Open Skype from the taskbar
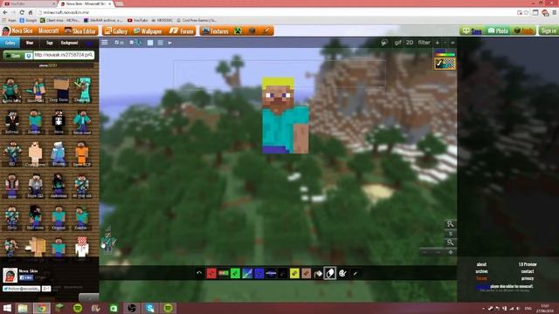This screenshot has height=314, width=559. click(x=150, y=308)
